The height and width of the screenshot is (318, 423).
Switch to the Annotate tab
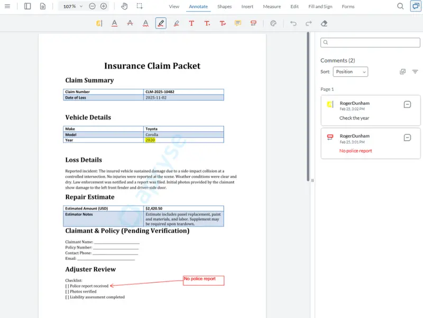point(198,6)
